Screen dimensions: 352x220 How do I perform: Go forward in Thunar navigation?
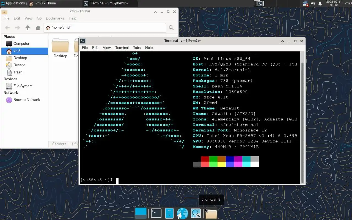(17, 28)
